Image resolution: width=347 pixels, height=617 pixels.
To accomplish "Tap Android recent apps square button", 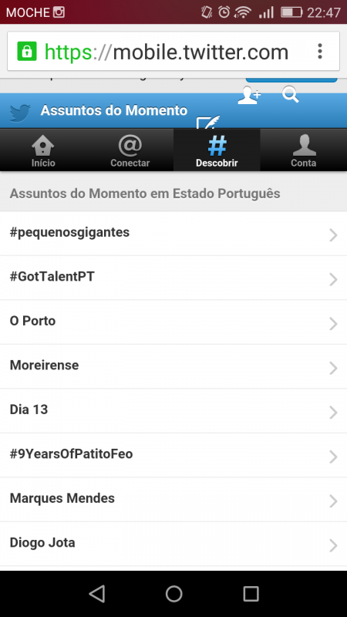I will pos(251,593).
